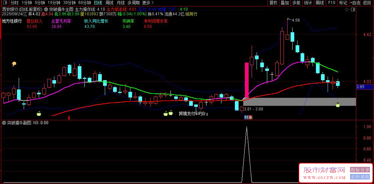
Task: Click the layout icon left of 分时
Action: pos(6,3)
